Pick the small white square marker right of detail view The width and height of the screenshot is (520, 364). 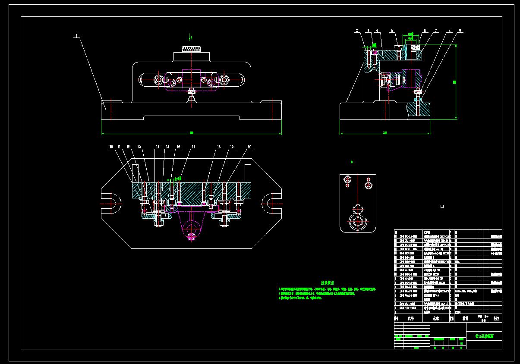pos(442,207)
